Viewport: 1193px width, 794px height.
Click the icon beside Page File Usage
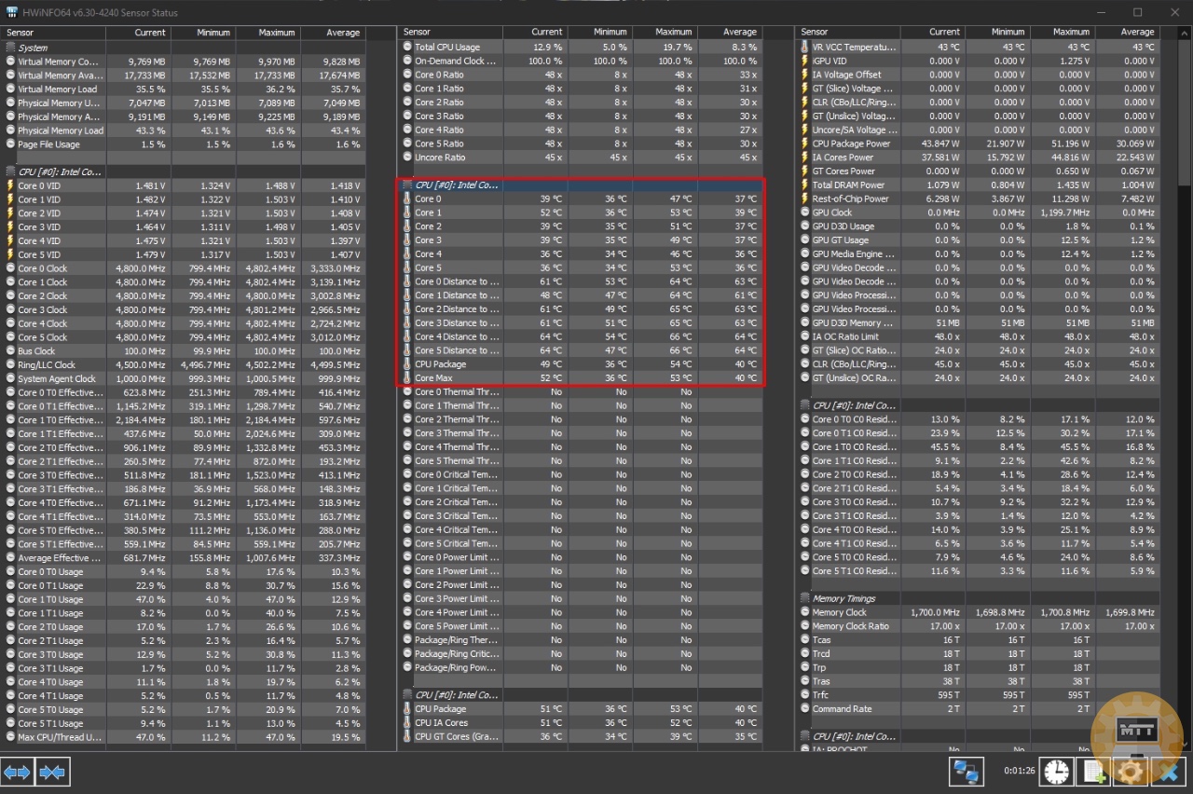[10, 144]
